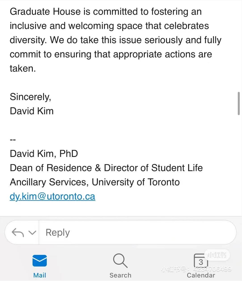
Task: Click the "Graduate House is committed" paragraph
Action: tap(115, 40)
